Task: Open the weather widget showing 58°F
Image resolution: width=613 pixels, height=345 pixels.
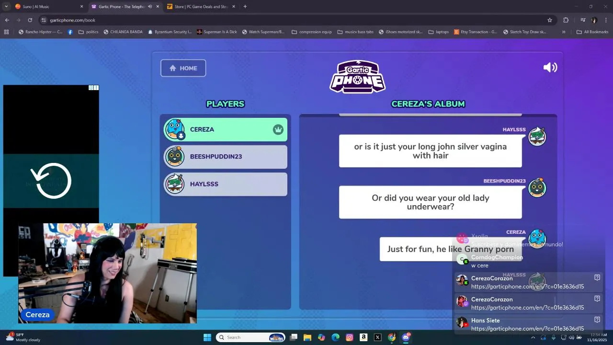Action: 23,337
